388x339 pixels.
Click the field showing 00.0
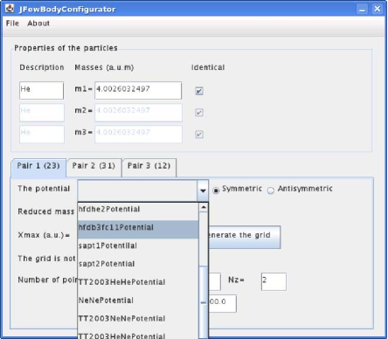[223, 303]
